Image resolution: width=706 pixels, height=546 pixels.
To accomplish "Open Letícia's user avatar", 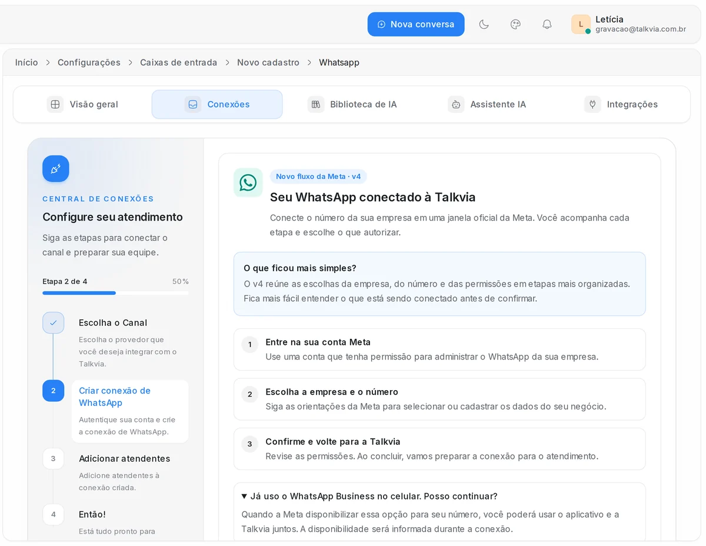I will coord(581,24).
